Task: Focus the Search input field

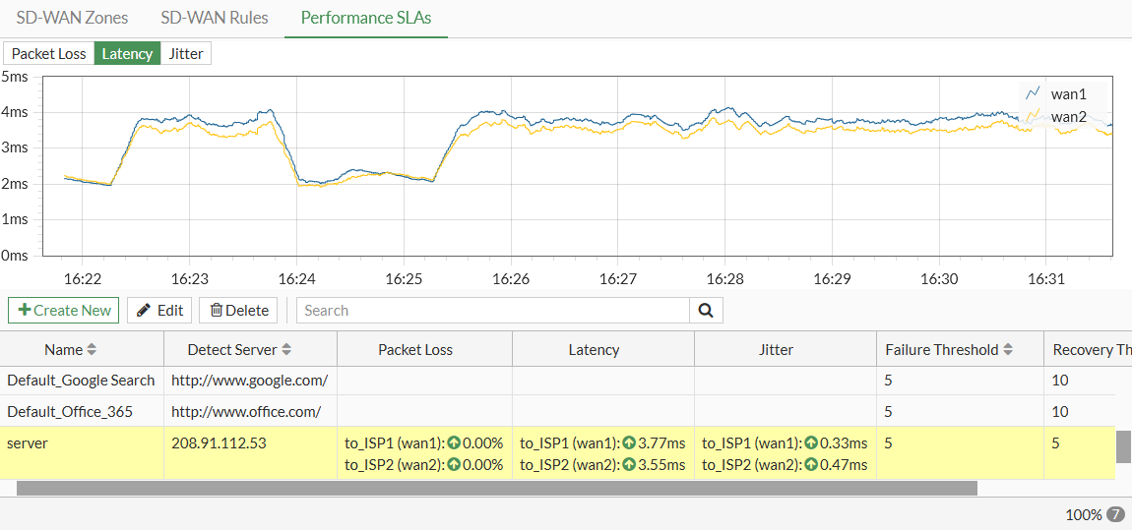Action: click(x=492, y=311)
